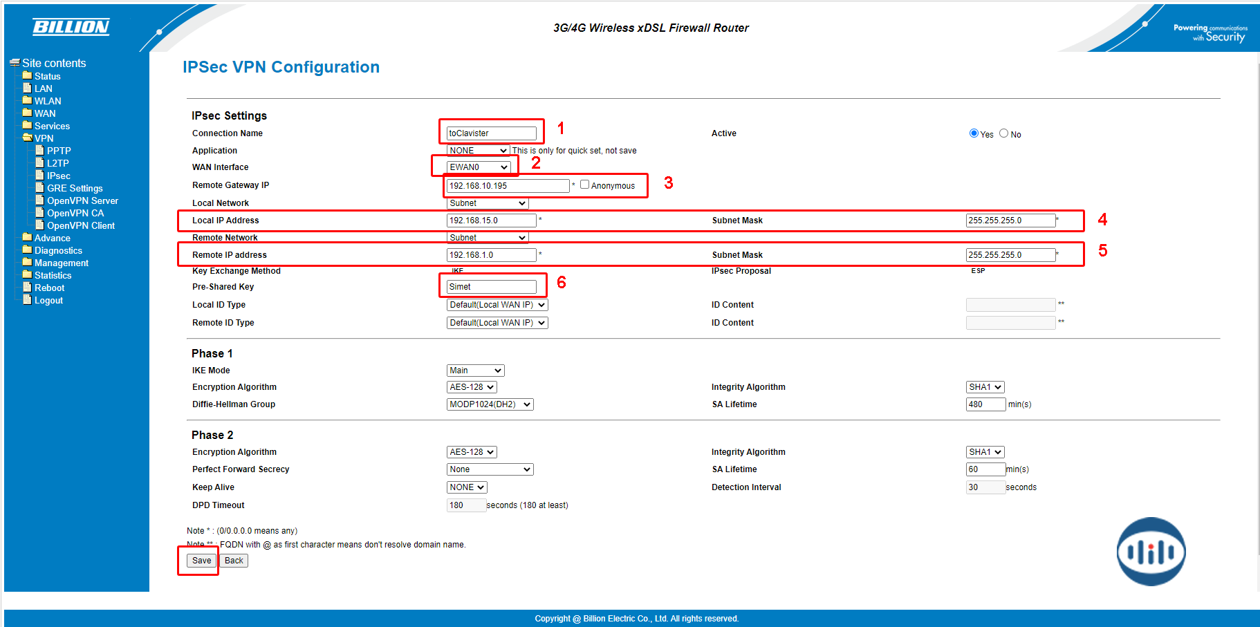Click the Diagnostics folder icon
This screenshot has height=627, width=1260.
tap(27, 250)
